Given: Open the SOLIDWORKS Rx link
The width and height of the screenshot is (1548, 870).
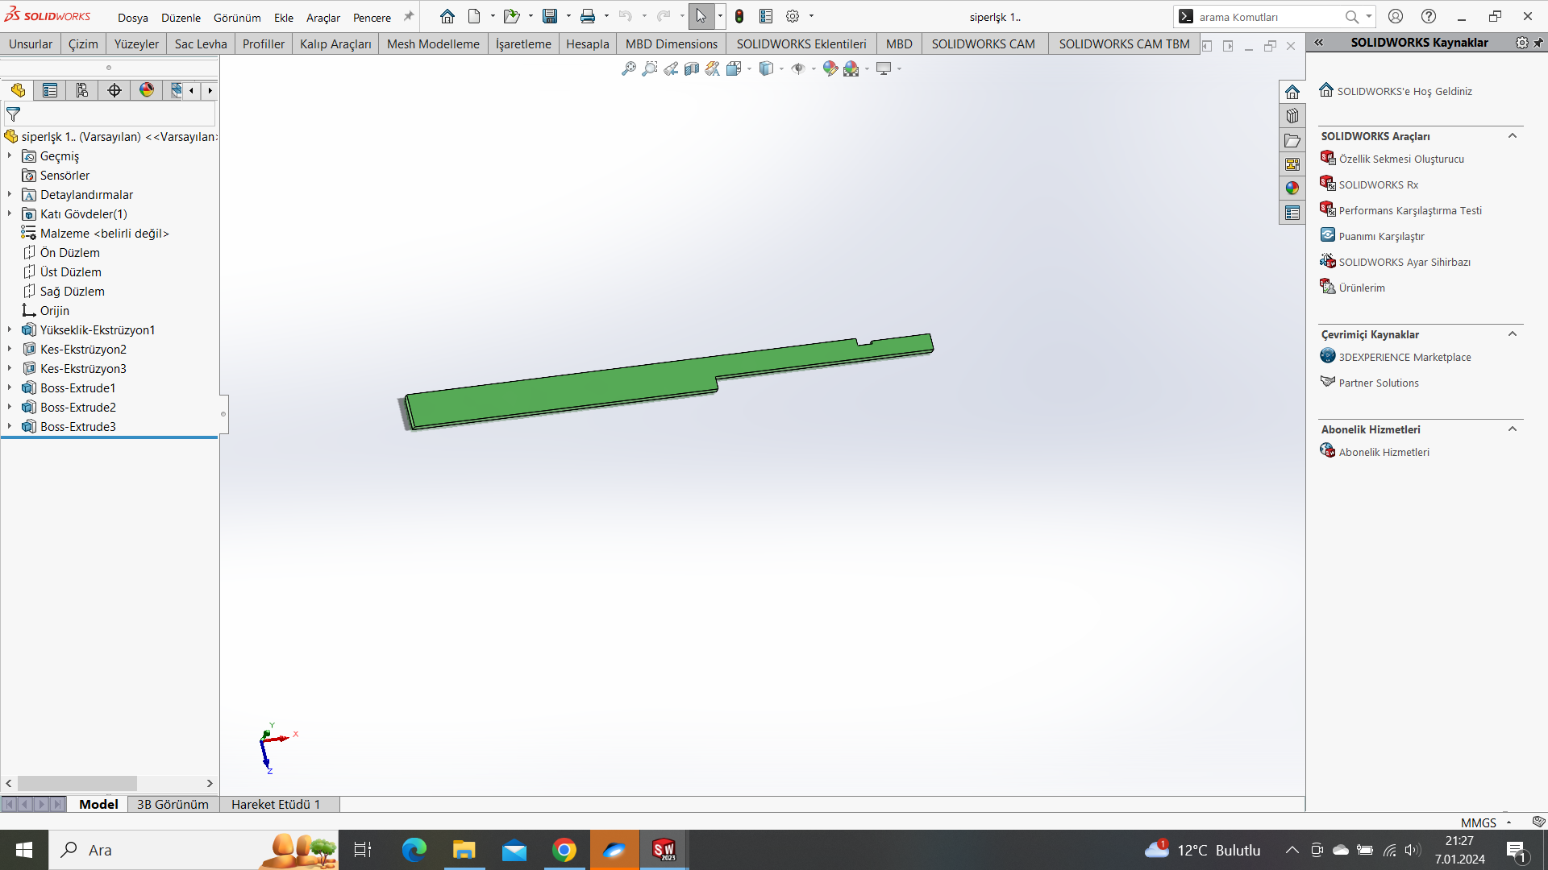Looking at the screenshot, I should pyautogui.click(x=1378, y=184).
